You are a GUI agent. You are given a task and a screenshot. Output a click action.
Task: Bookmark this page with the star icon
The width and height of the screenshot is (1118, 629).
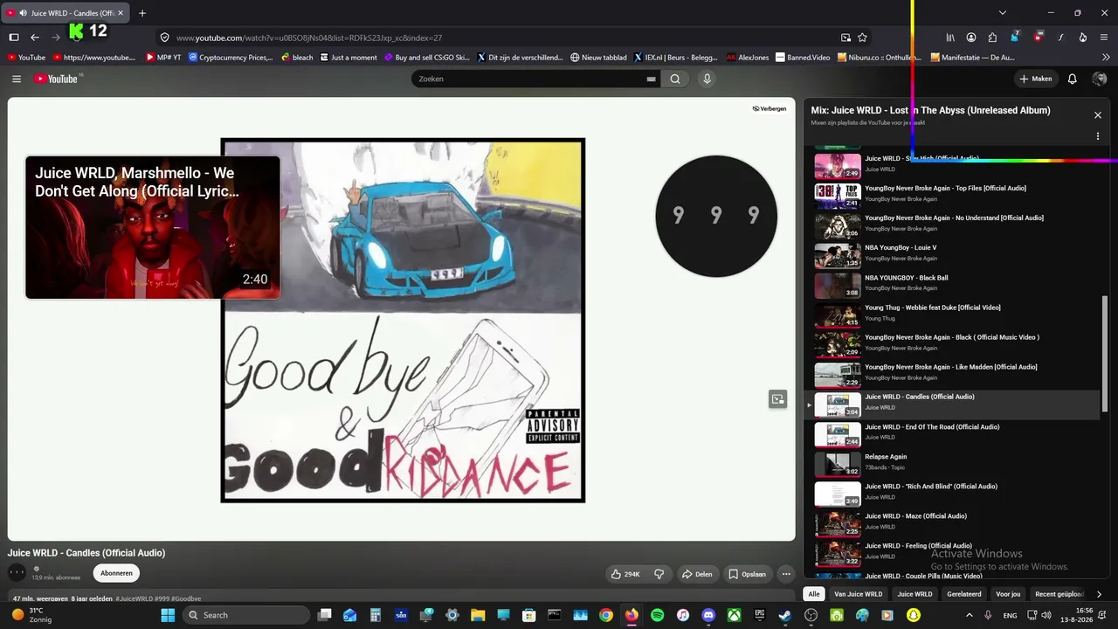pos(862,38)
